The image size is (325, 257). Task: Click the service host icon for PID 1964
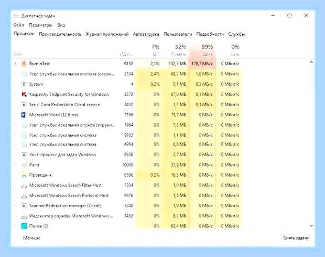[x=24, y=125]
